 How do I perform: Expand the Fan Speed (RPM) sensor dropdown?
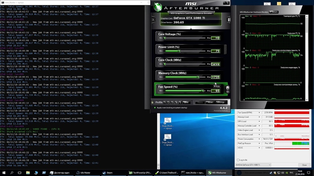coord(259,113)
